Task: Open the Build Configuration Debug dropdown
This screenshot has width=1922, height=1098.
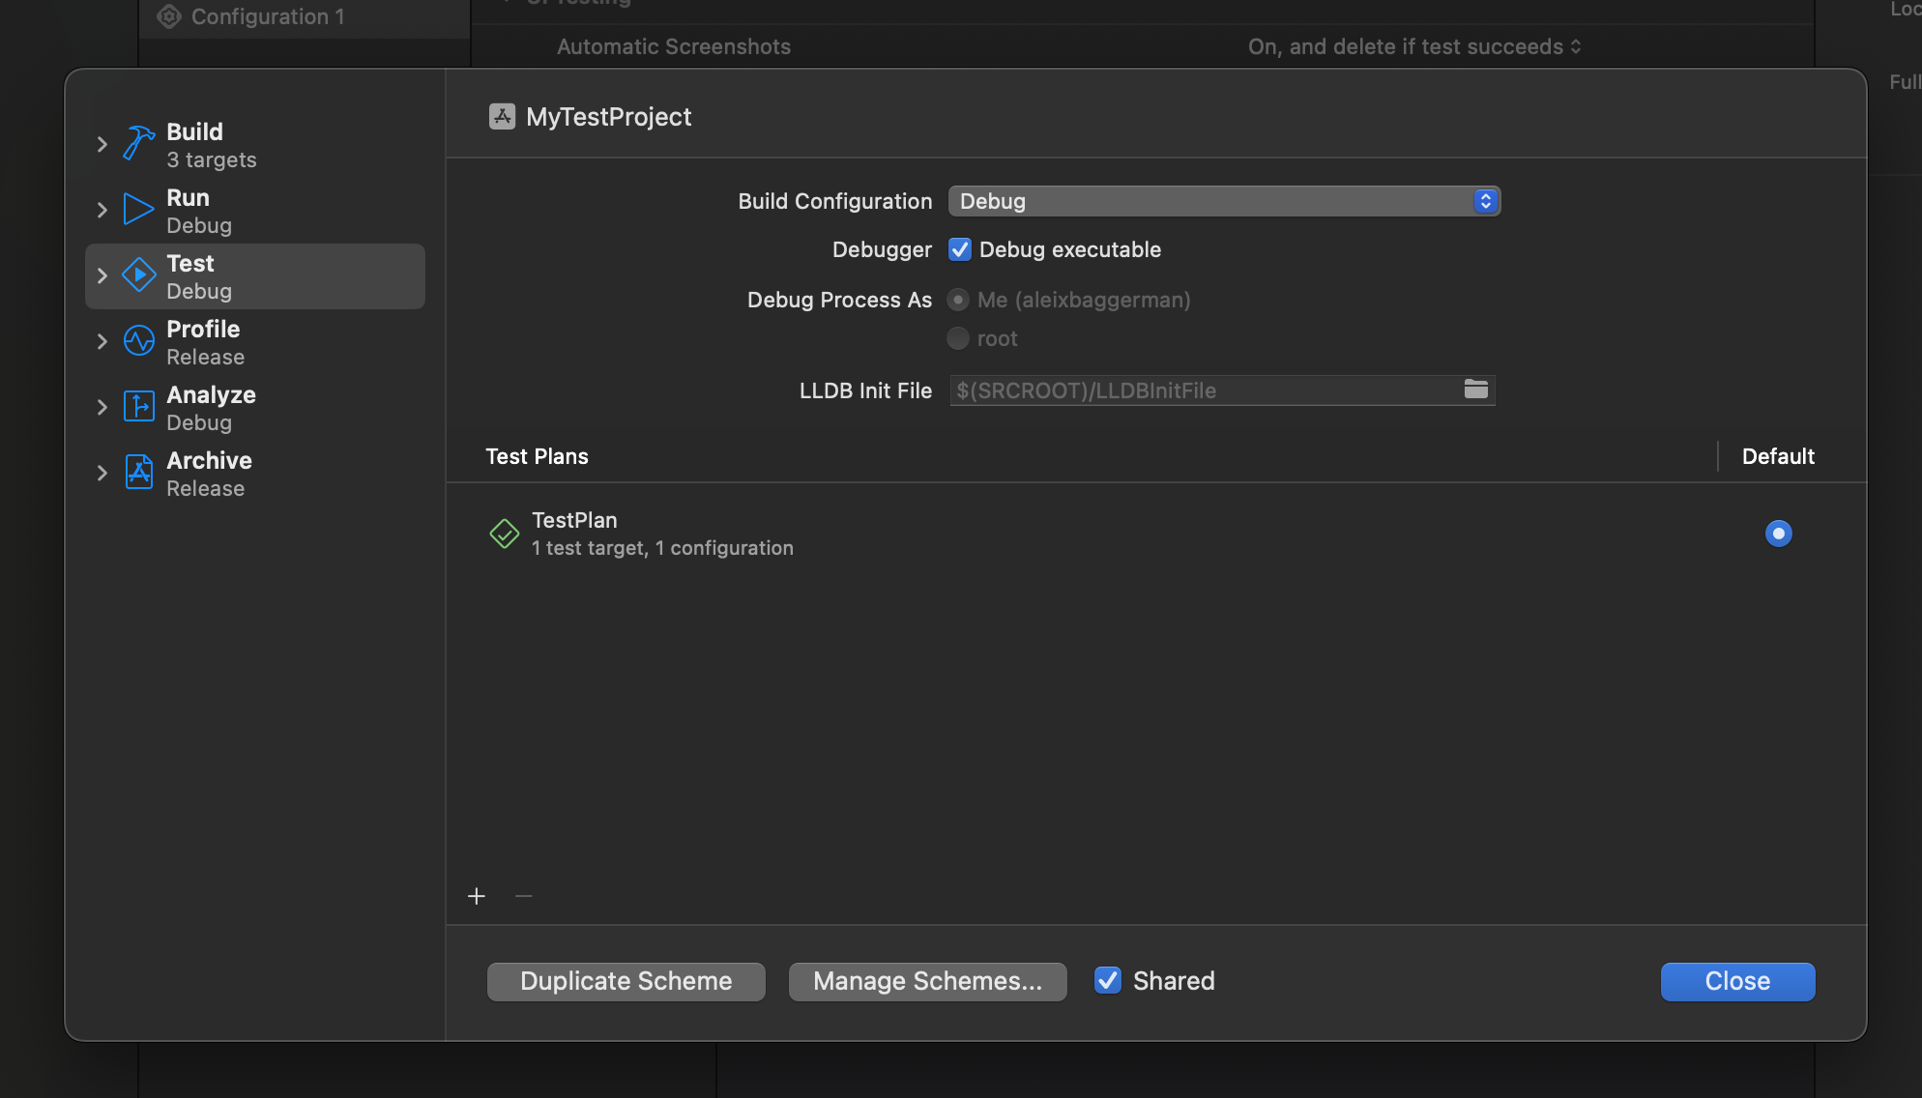Action: [1223, 201]
